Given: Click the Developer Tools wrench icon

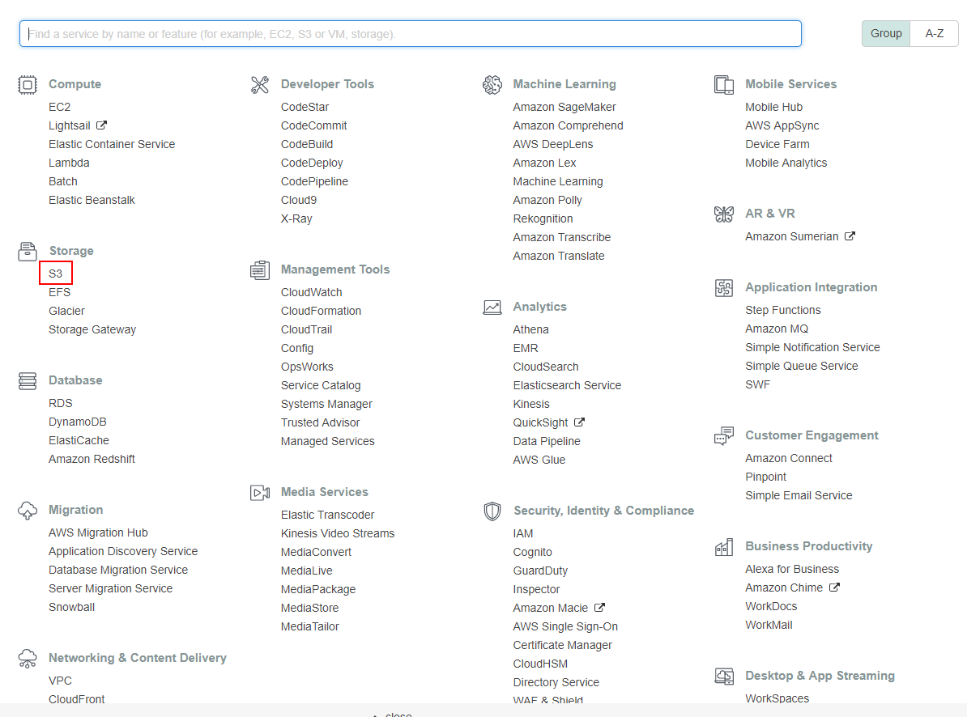Looking at the screenshot, I should pyautogui.click(x=260, y=84).
